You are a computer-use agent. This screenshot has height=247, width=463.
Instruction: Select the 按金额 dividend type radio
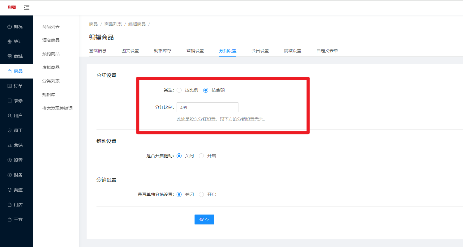tap(206, 90)
